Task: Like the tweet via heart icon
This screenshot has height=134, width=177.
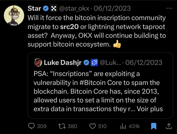Action: click(93, 126)
